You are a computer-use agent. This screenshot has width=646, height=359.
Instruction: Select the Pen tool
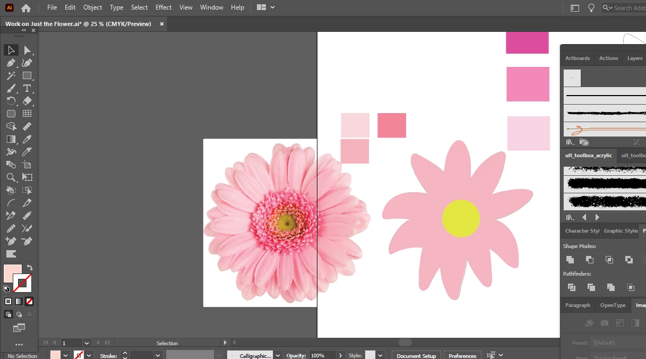(x=11, y=63)
